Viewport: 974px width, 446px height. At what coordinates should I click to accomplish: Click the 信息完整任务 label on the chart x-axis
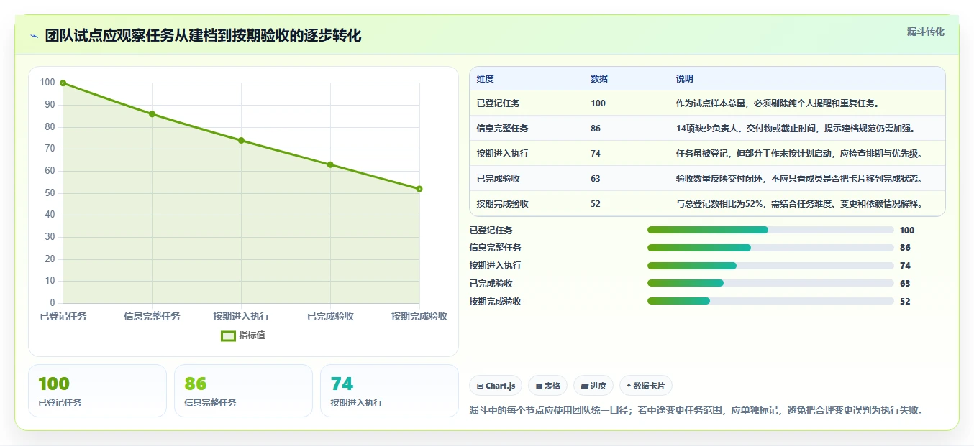152,316
